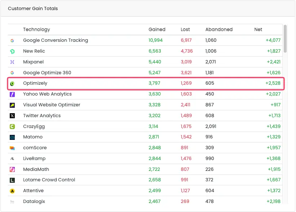Select Twitter Analytics gained value 3,202

[x=154, y=115]
